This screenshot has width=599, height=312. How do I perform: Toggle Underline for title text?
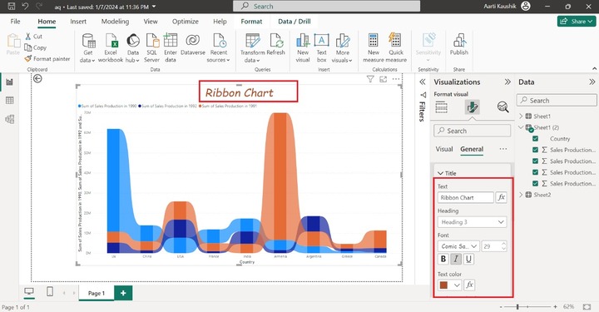click(x=468, y=259)
